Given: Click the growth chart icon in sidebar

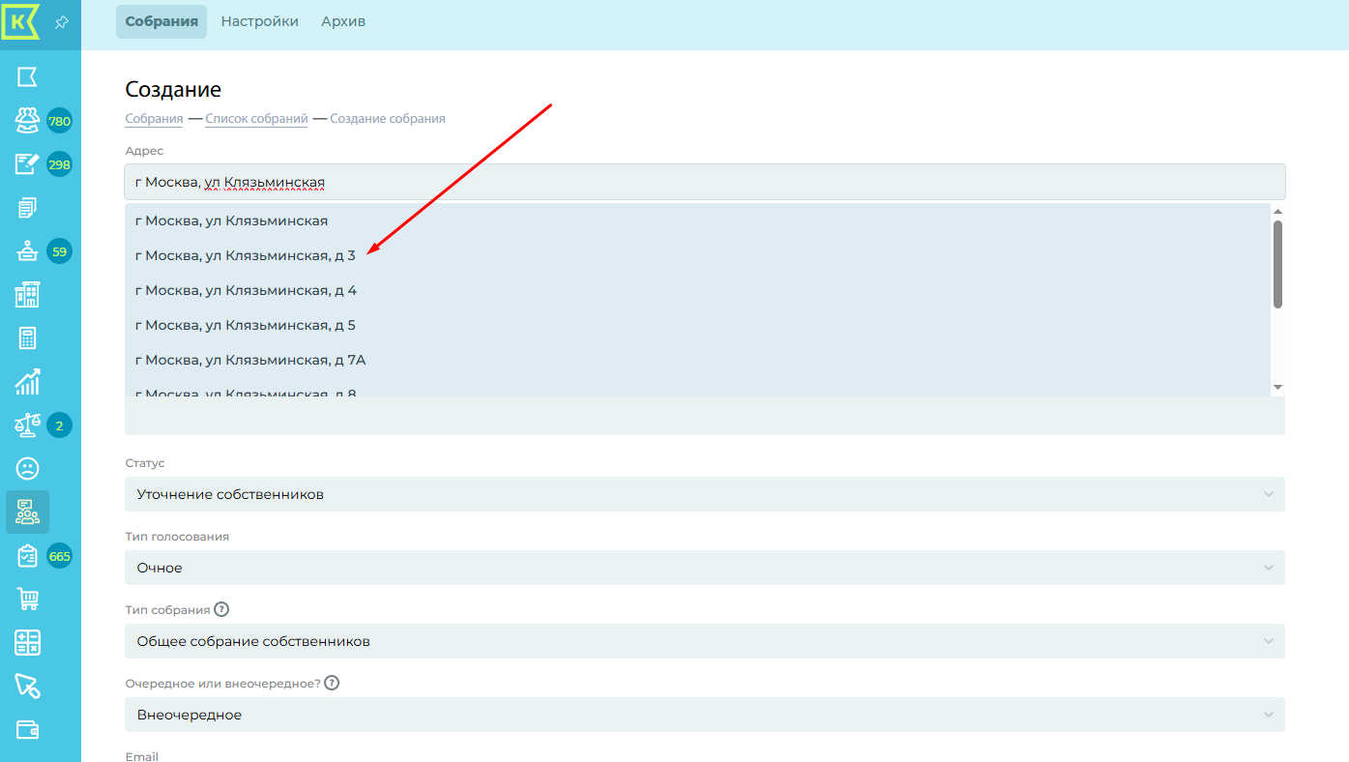Looking at the screenshot, I should pyautogui.click(x=27, y=382).
